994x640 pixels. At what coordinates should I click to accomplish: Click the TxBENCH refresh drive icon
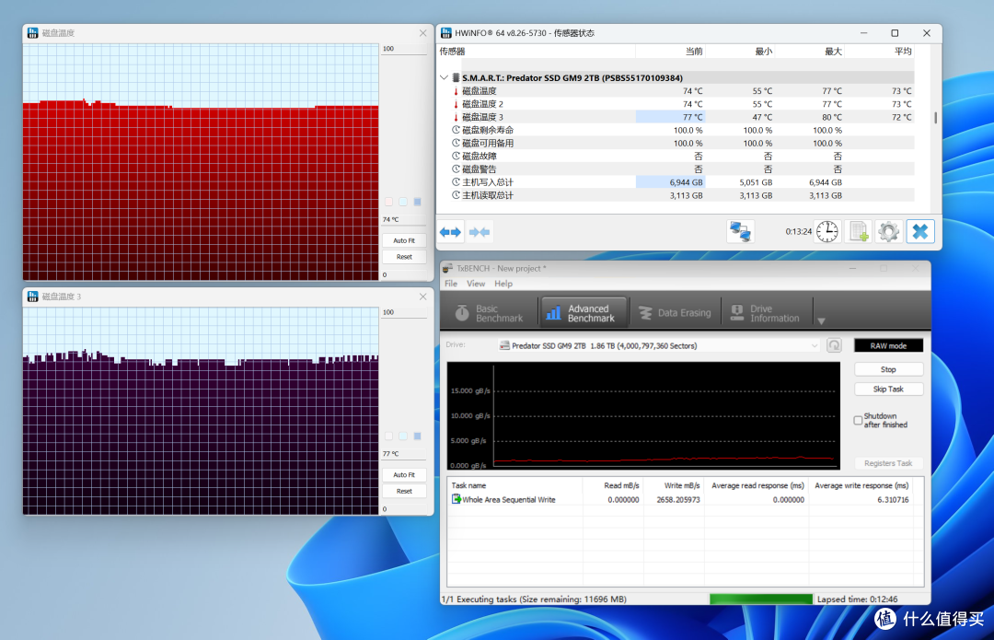pyautogui.click(x=834, y=345)
